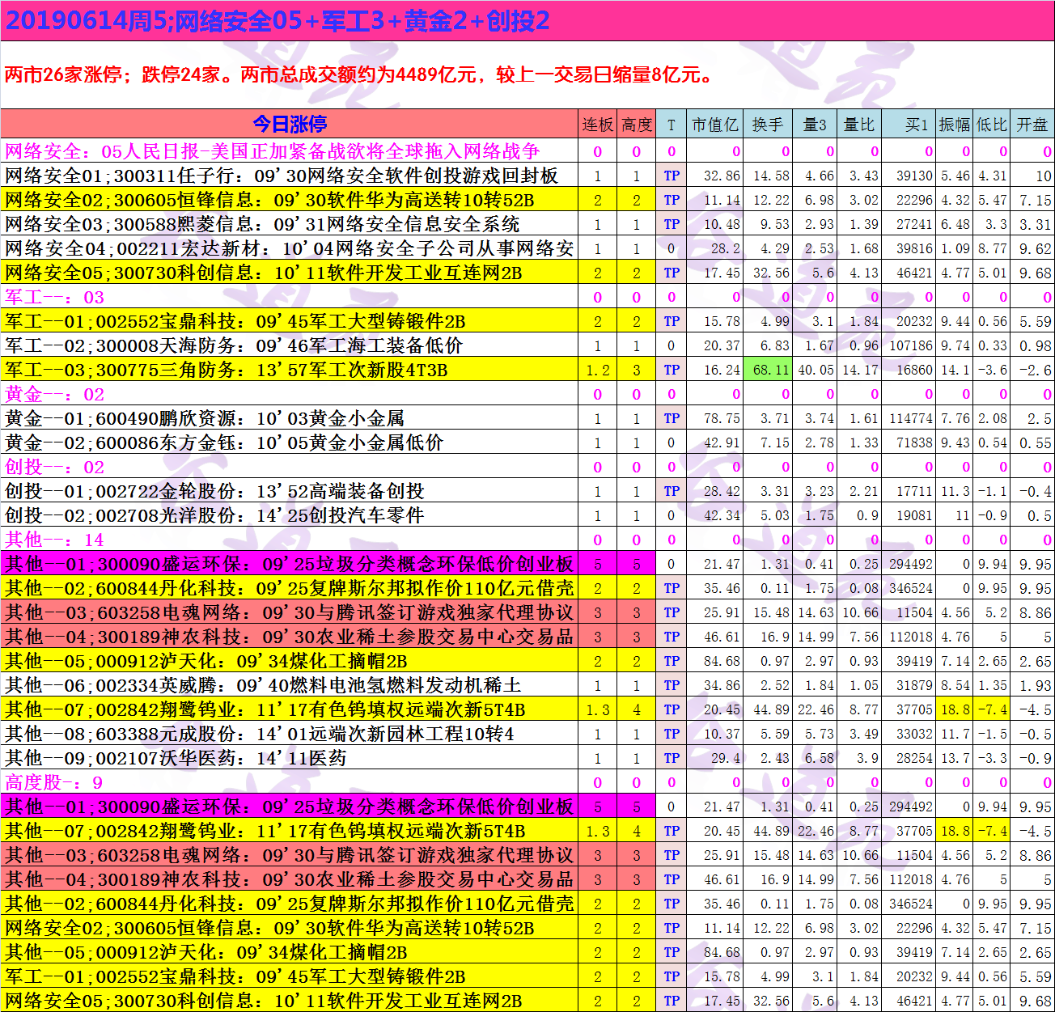
Task: Select the green 68.11 换手 cell
Action: pyautogui.click(x=768, y=370)
